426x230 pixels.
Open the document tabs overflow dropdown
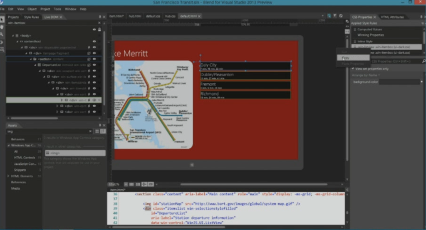coord(322,16)
